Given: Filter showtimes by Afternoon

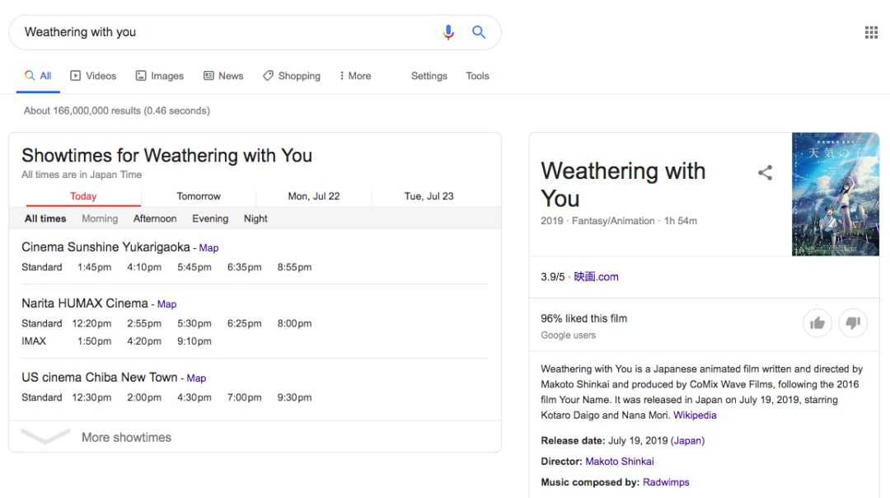Looking at the screenshot, I should (155, 218).
